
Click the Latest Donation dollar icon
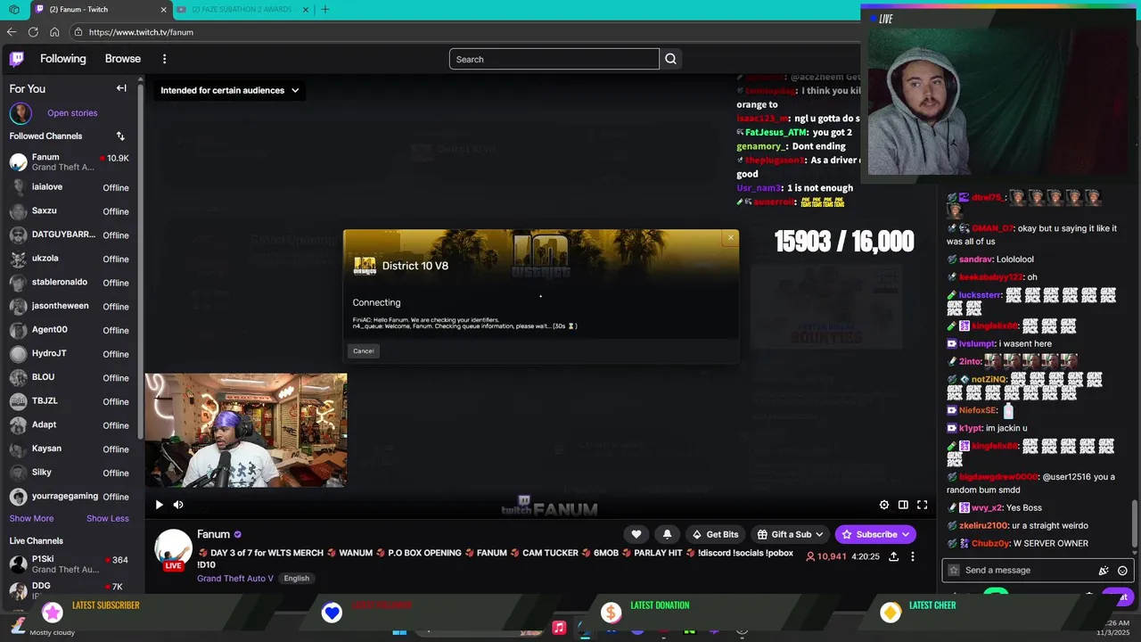611,612
